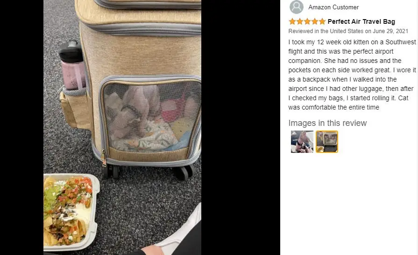
Task: Select the fourth rating star
Action: (315, 21)
